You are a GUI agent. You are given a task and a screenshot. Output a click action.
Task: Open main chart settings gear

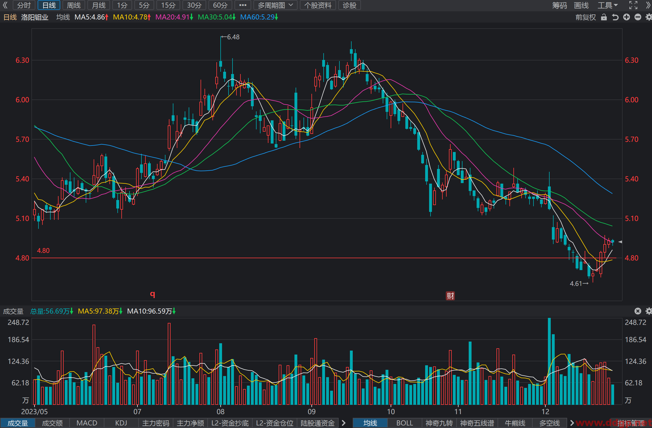(649, 17)
